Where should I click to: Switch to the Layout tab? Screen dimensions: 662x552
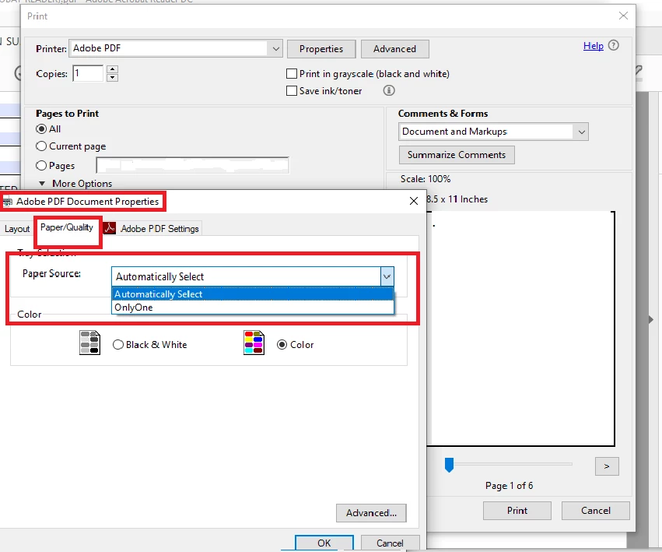17,229
